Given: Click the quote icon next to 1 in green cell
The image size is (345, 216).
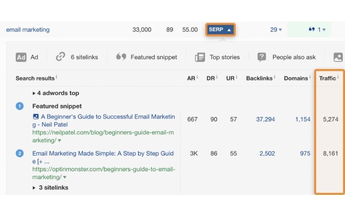Looking at the screenshot, I should [311, 29].
